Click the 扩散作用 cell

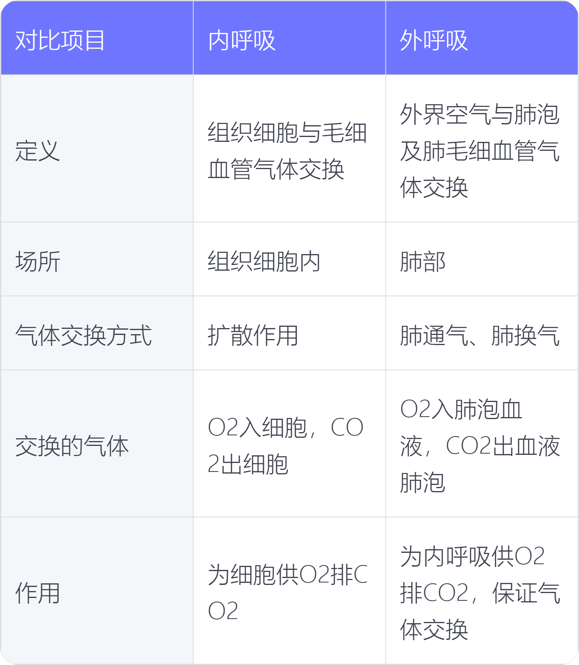click(253, 335)
